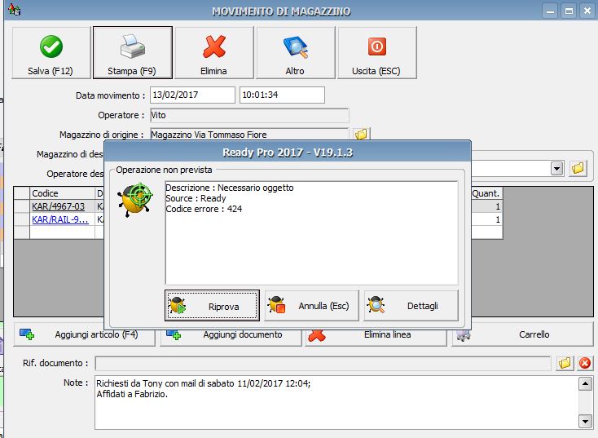This screenshot has width=598, height=438.
Task: Click red clear icon next to Rif. documento
Action: coord(585,363)
